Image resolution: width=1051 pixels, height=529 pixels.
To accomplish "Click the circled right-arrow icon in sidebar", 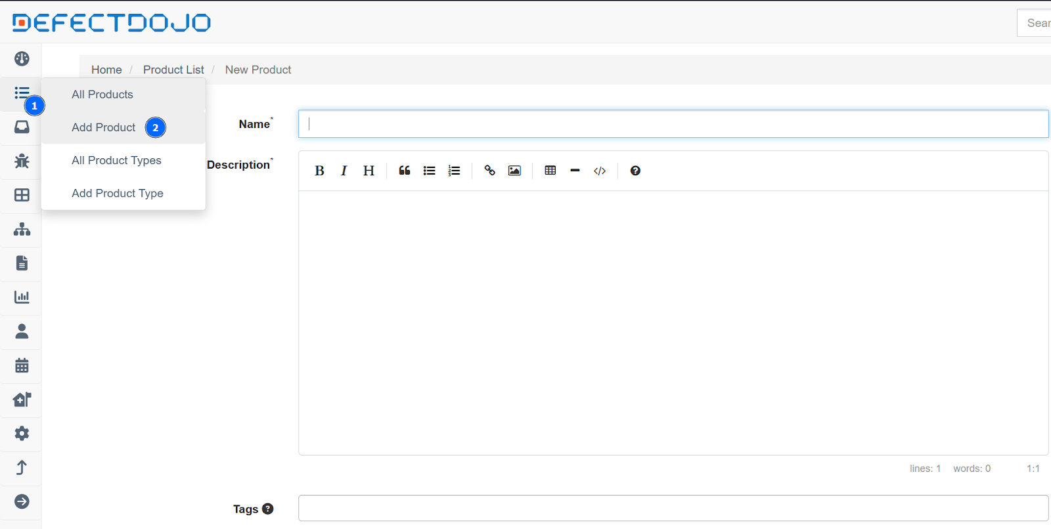I will 22,502.
